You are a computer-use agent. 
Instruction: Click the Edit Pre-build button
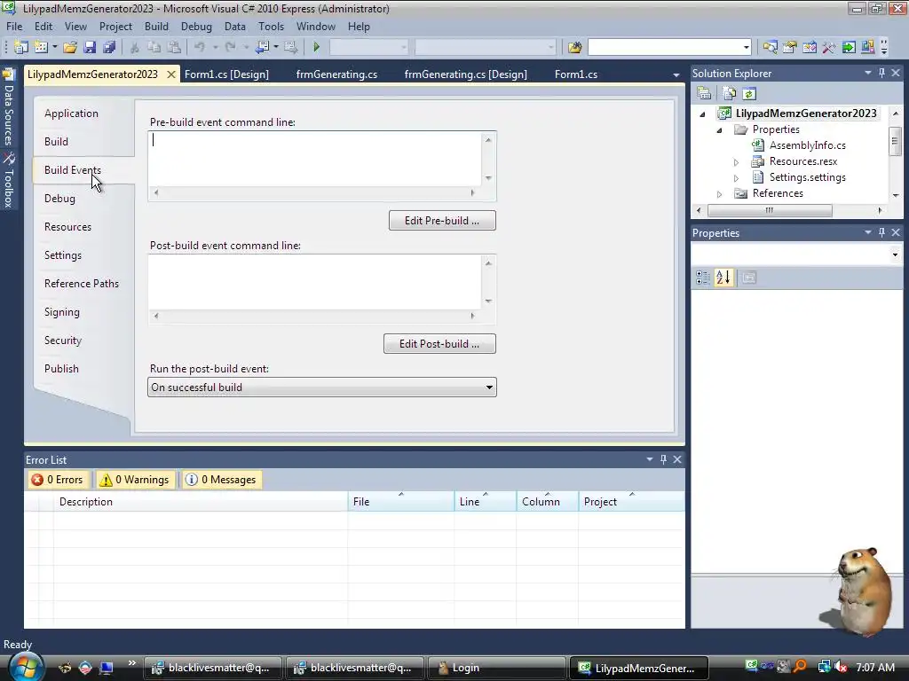(x=442, y=221)
